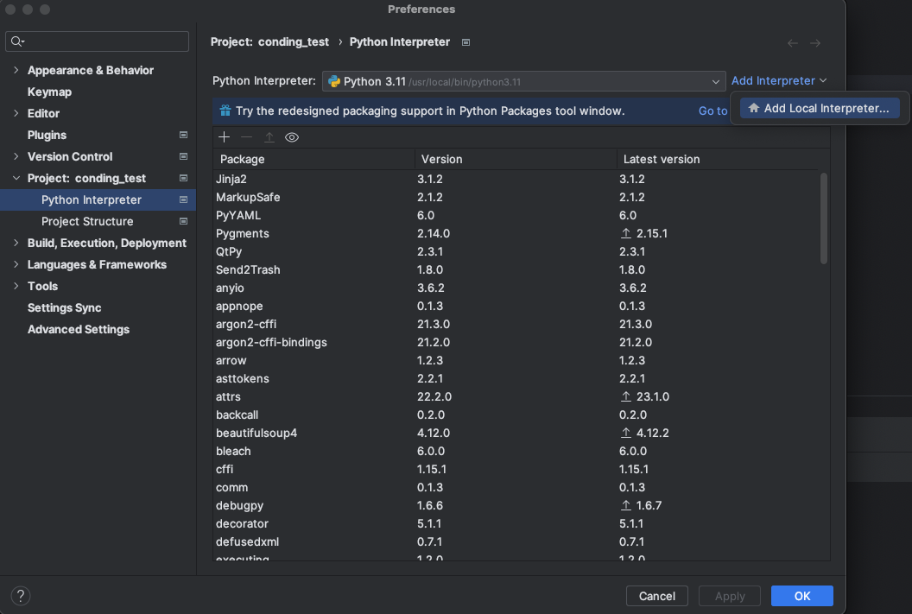Image resolution: width=912 pixels, height=614 pixels.
Task: Open the Project Structure page
Action: tap(87, 222)
